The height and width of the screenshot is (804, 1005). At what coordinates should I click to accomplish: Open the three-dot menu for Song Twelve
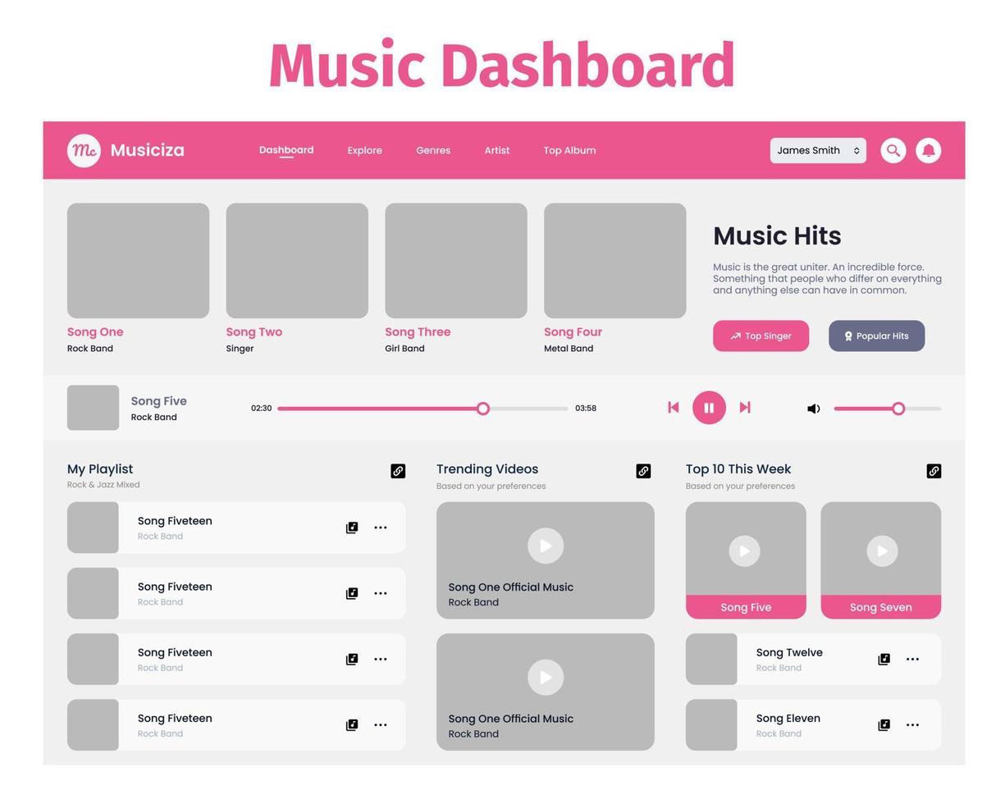(x=912, y=660)
